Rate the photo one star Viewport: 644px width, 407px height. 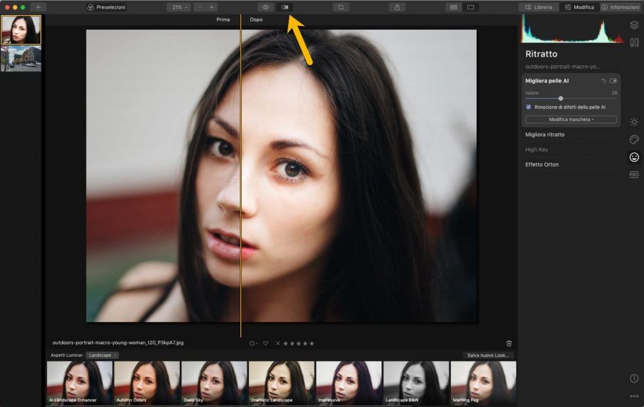286,344
